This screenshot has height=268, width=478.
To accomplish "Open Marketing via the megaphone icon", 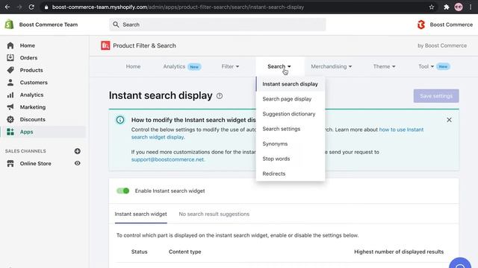I will [x=10, y=107].
